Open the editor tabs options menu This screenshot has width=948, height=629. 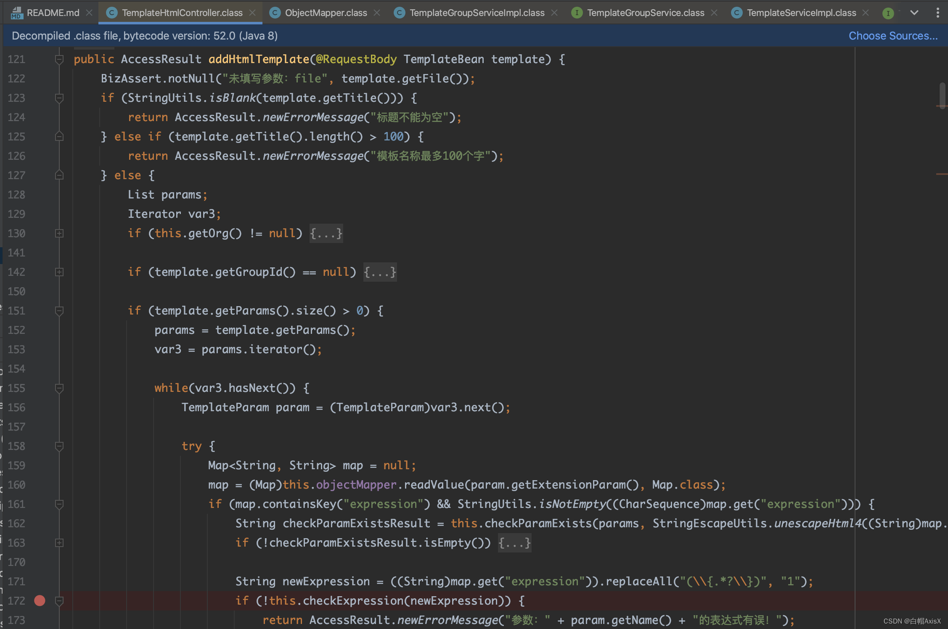tap(937, 13)
